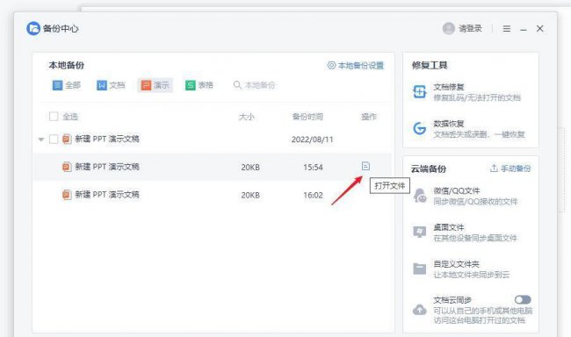Click the 微信/QQ文件 chat icon
Image resolution: width=571 pixels, height=337 pixels.
tap(420, 196)
